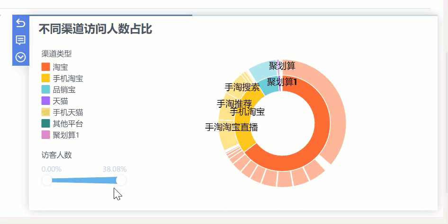This screenshot has height=224, width=448.
Task: Click the 天猫 purple legend swatch
Action: 46,101
